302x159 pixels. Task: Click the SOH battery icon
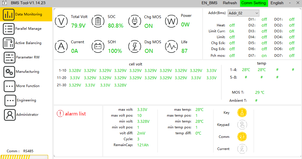(x=98, y=46)
